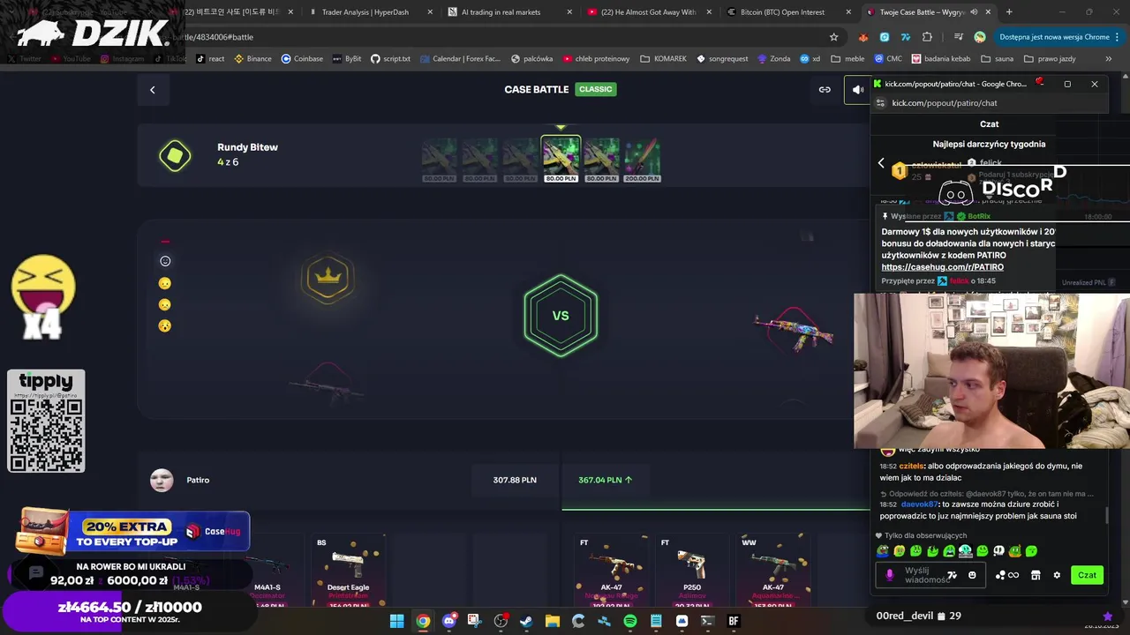Open the P250 skin card
Viewport: 1130px width, 635px height.
[692, 570]
